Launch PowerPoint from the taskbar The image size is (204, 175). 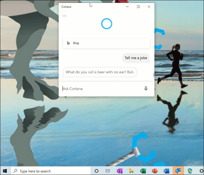(155, 171)
